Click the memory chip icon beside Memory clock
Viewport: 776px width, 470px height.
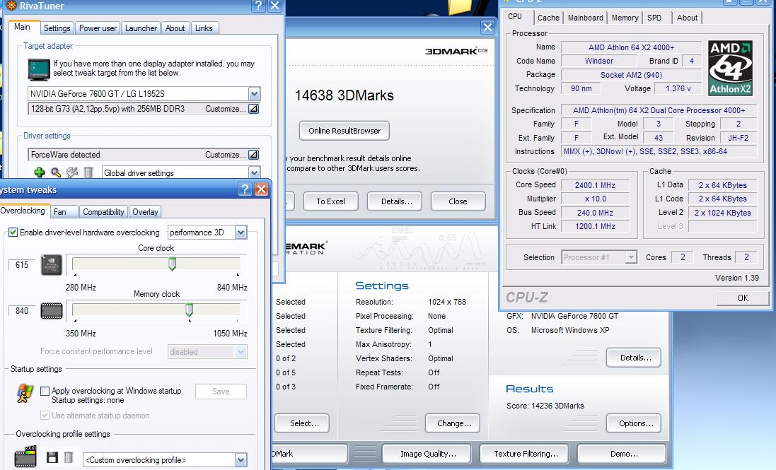tap(52, 311)
